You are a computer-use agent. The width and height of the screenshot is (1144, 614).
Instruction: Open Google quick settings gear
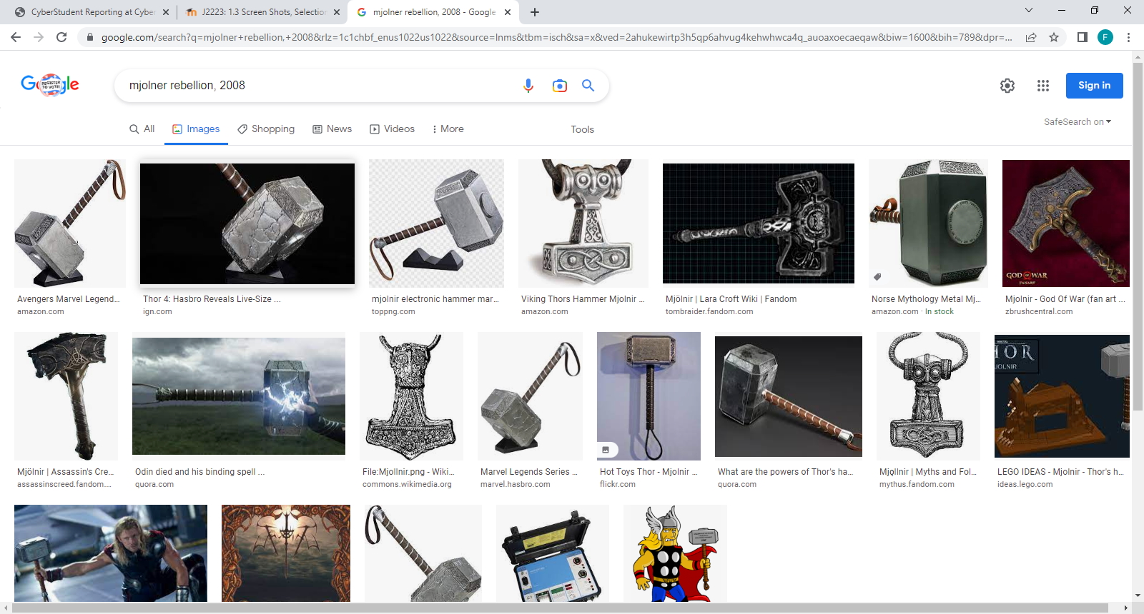[1007, 86]
